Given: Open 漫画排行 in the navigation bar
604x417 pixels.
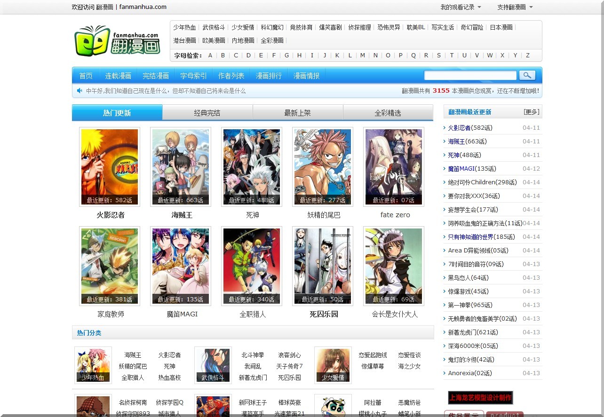Looking at the screenshot, I should tap(269, 76).
